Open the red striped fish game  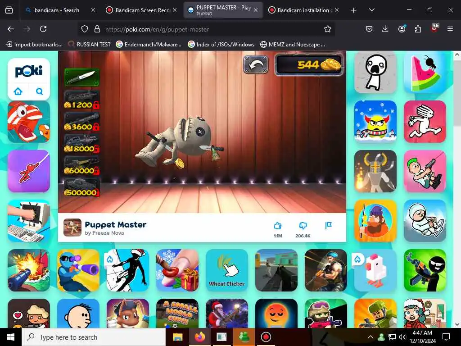tap(29, 122)
